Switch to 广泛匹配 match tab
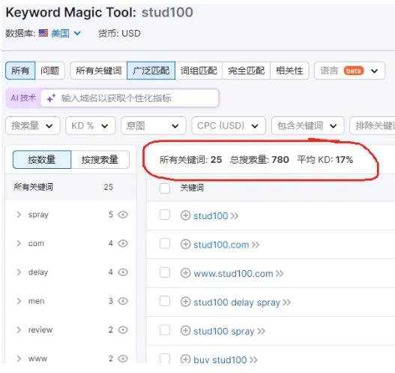 coord(151,71)
